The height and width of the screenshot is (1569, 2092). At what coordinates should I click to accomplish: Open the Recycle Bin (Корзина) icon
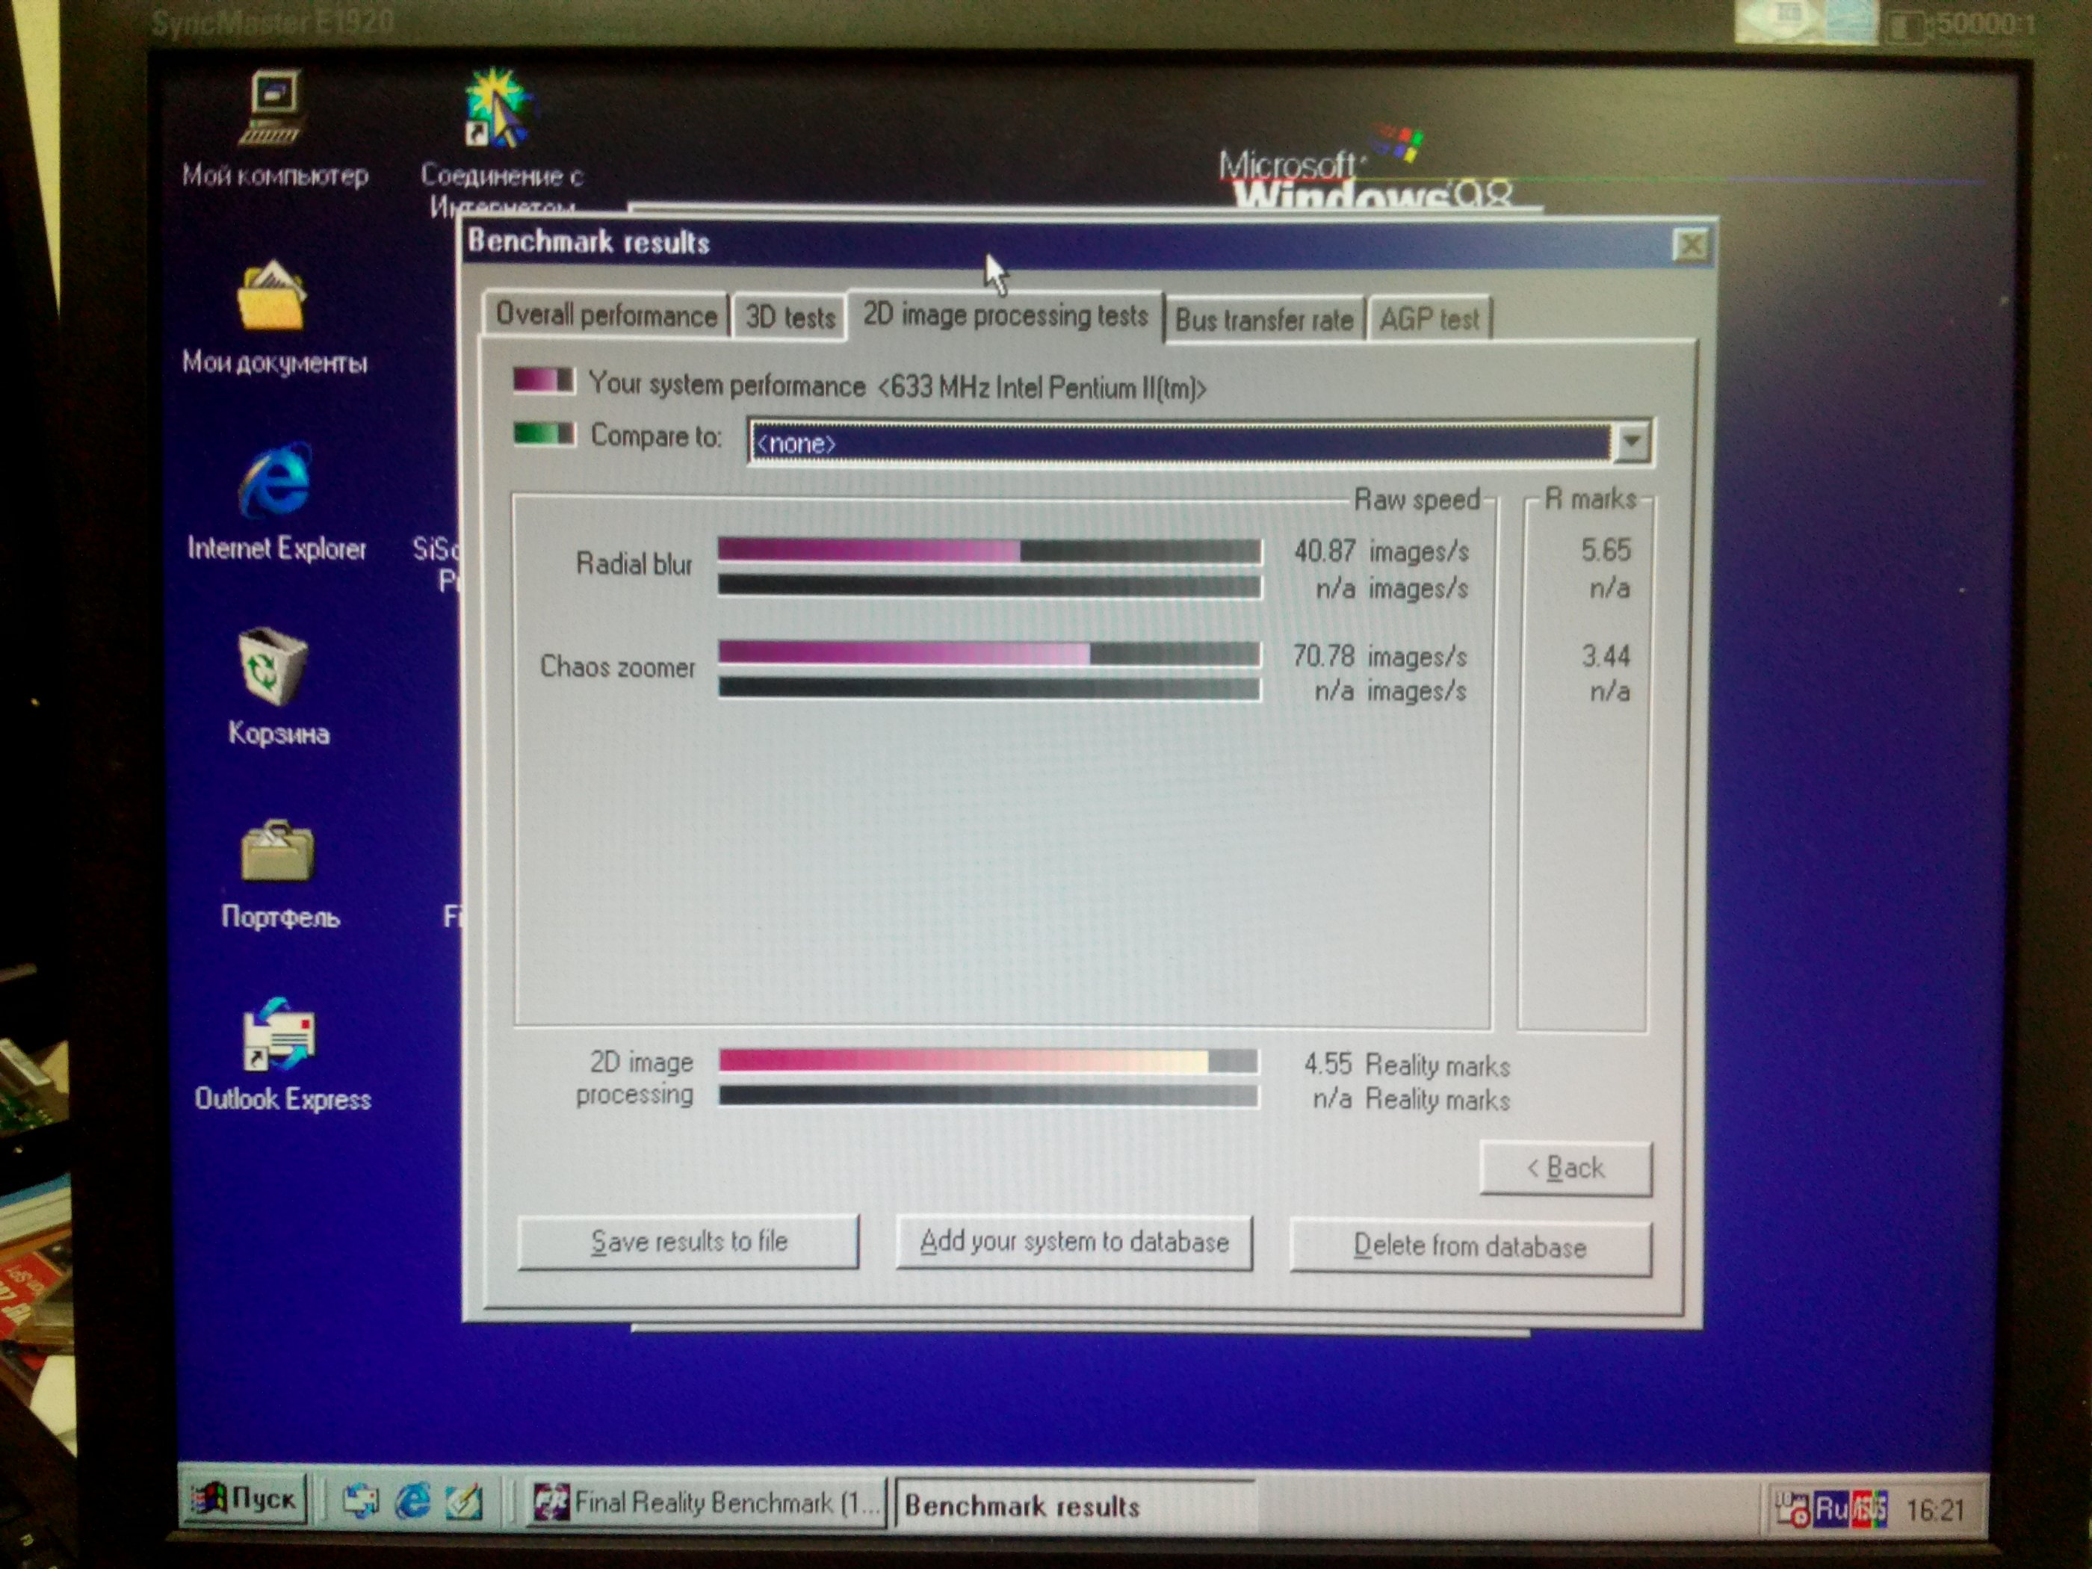coord(274,668)
